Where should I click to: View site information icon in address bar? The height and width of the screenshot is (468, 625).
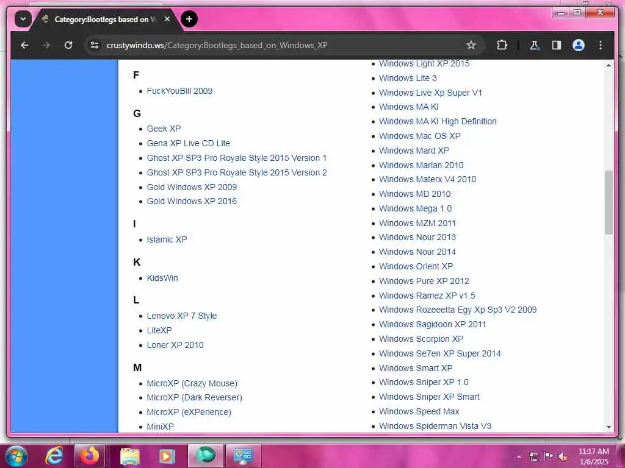[x=95, y=45]
